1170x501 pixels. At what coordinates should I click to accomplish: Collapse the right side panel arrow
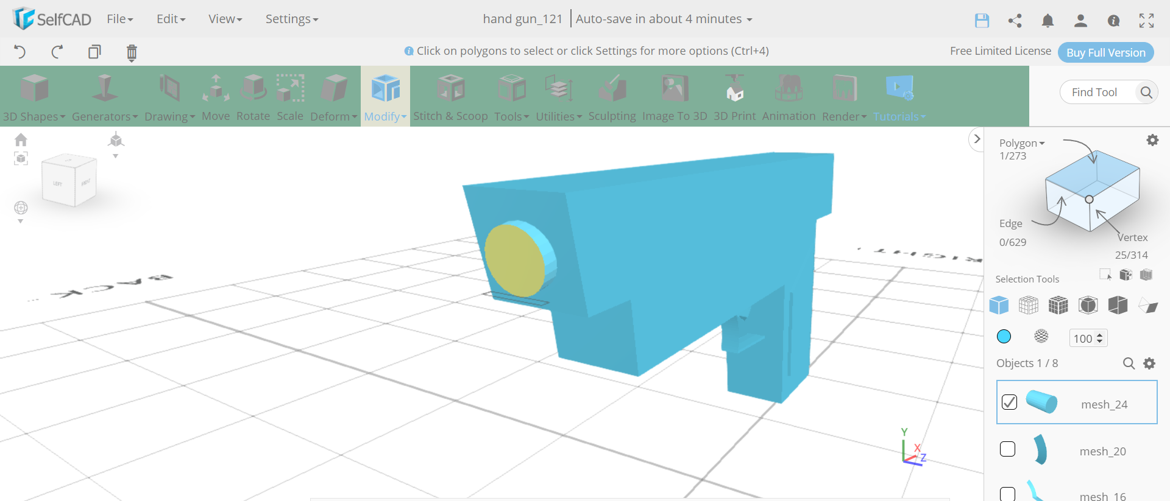click(977, 139)
